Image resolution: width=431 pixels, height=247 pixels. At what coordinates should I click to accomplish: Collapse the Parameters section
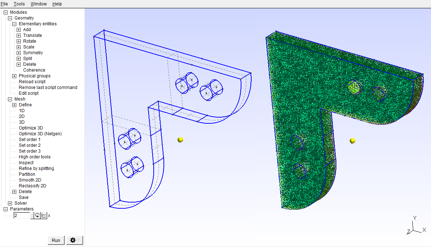tap(6, 209)
